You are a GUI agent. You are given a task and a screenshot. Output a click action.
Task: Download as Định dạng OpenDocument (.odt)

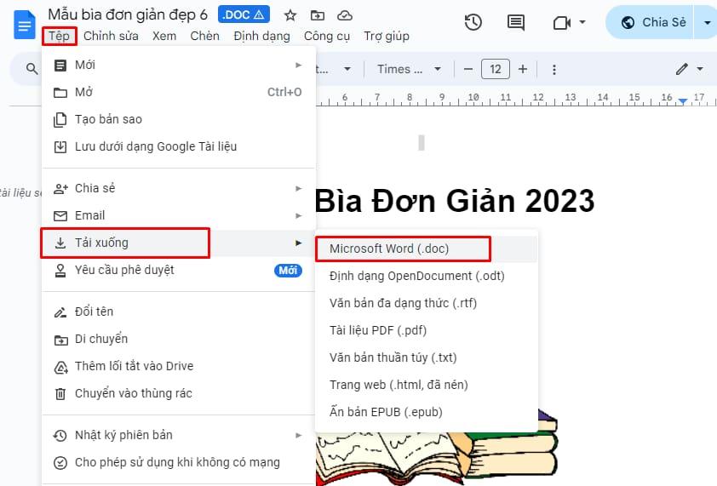(x=426, y=276)
